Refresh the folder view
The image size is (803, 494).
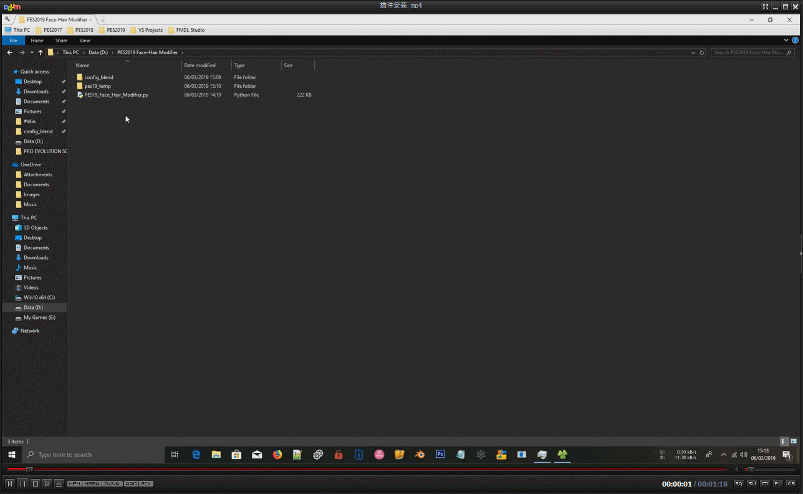click(x=702, y=52)
